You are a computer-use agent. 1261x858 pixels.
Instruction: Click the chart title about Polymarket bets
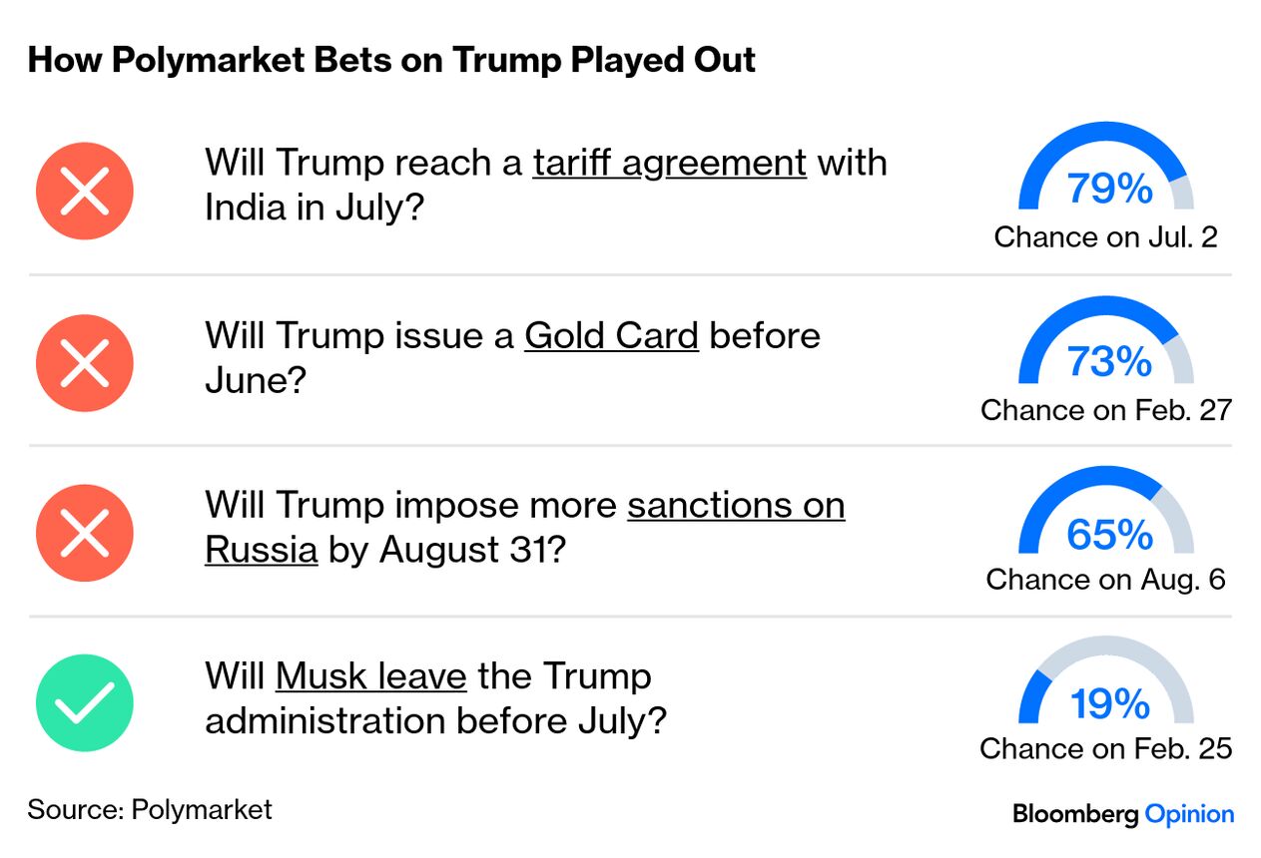(391, 60)
